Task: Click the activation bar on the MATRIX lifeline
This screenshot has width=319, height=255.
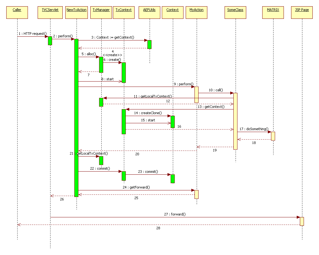Action: [273, 136]
